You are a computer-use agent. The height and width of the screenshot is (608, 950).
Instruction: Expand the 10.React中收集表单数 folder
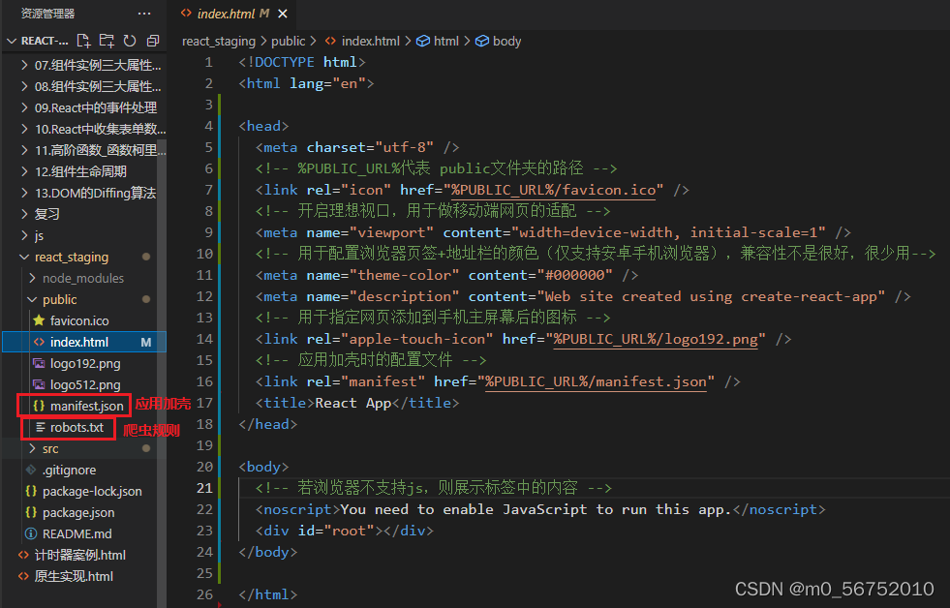(24, 129)
